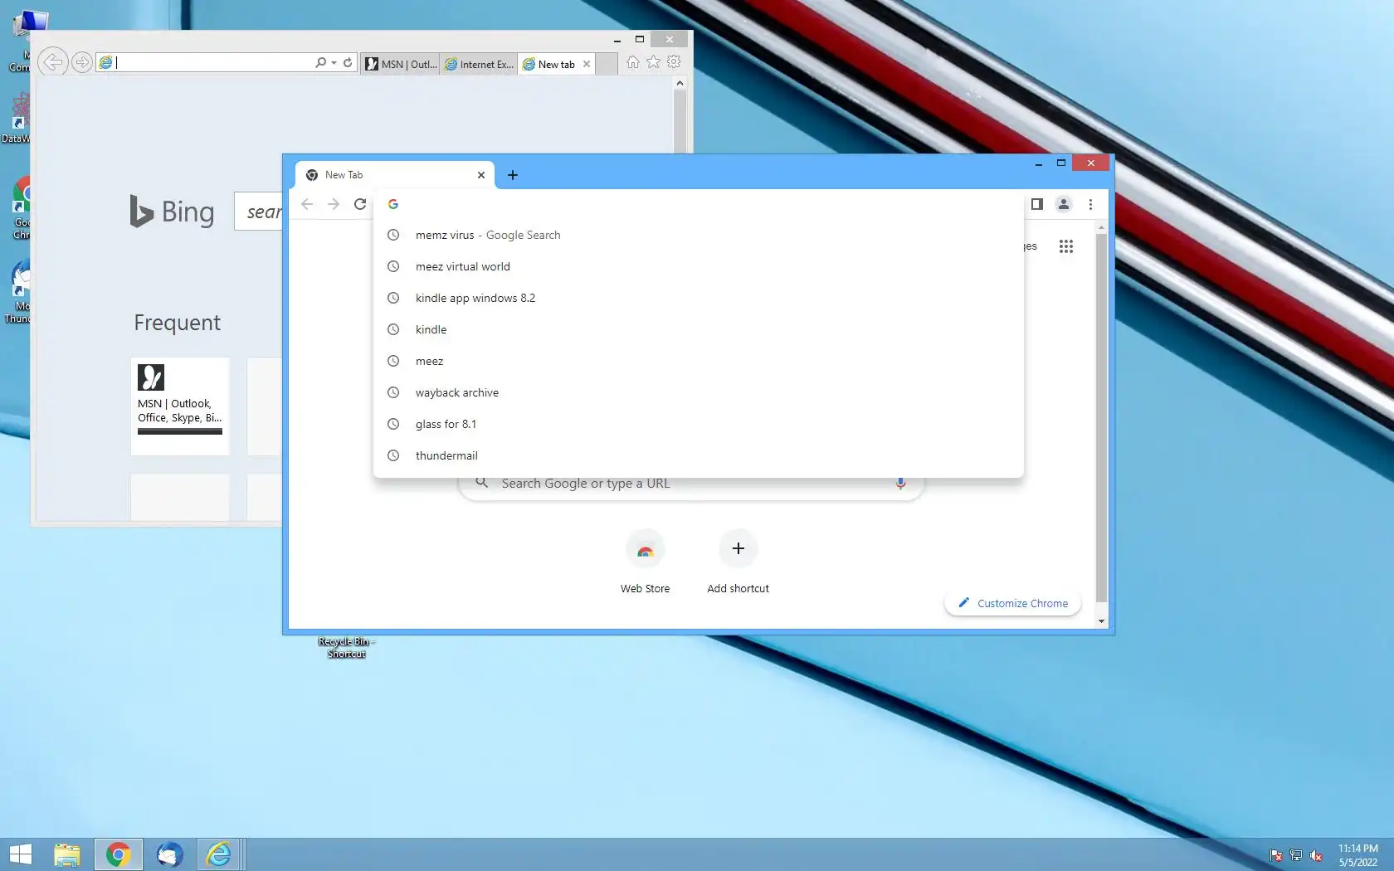
Task: Expand IE address bar autocomplete dropdown arrow
Action: pos(334,62)
